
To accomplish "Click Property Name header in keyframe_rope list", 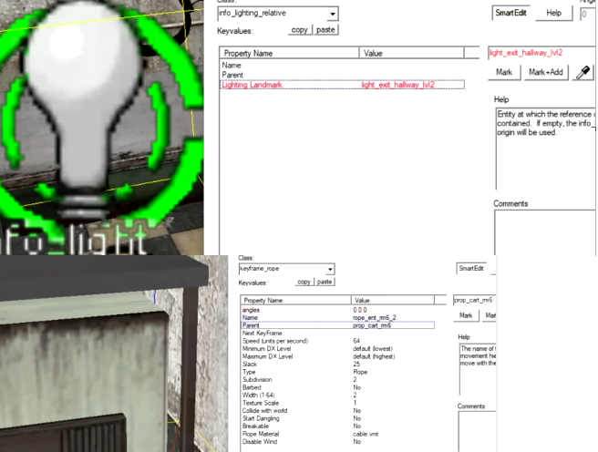I will click(296, 301).
